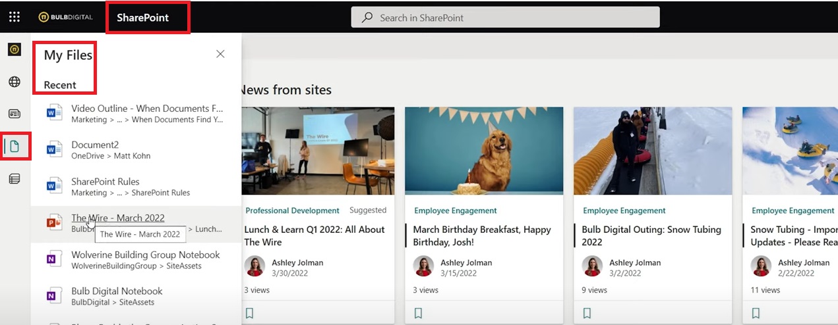838x325 pixels.
Task: Click Ashley Jolman avatar on Snow Tubing updates card
Action: [x=761, y=266]
